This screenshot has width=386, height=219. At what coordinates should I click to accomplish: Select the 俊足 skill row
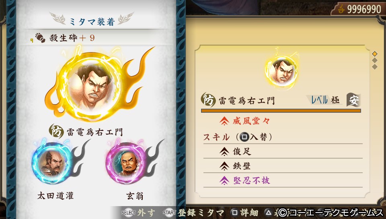283,151
